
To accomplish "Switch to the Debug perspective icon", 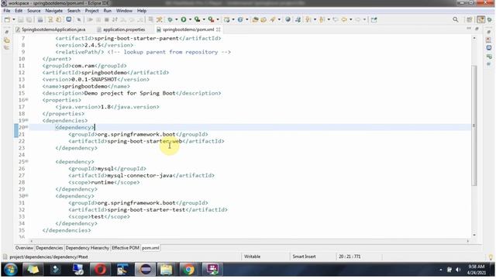I will [490, 19].
